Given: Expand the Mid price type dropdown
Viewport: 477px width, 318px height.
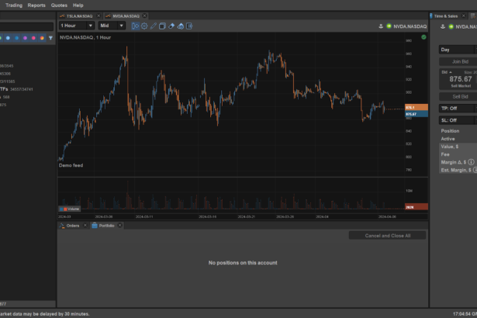Looking at the screenshot, I should click(112, 26).
